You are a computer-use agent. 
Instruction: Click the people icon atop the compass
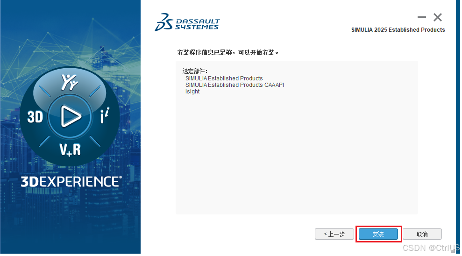(x=70, y=82)
